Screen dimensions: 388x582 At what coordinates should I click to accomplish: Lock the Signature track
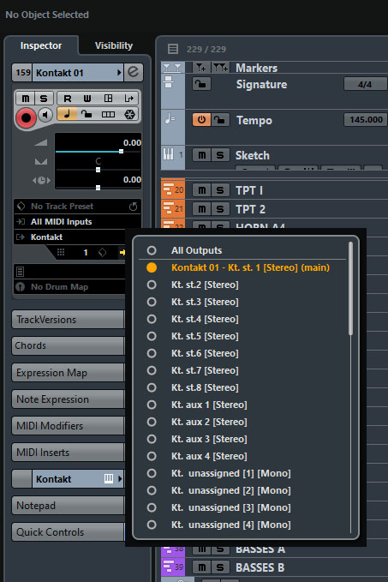pyautogui.click(x=201, y=84)
